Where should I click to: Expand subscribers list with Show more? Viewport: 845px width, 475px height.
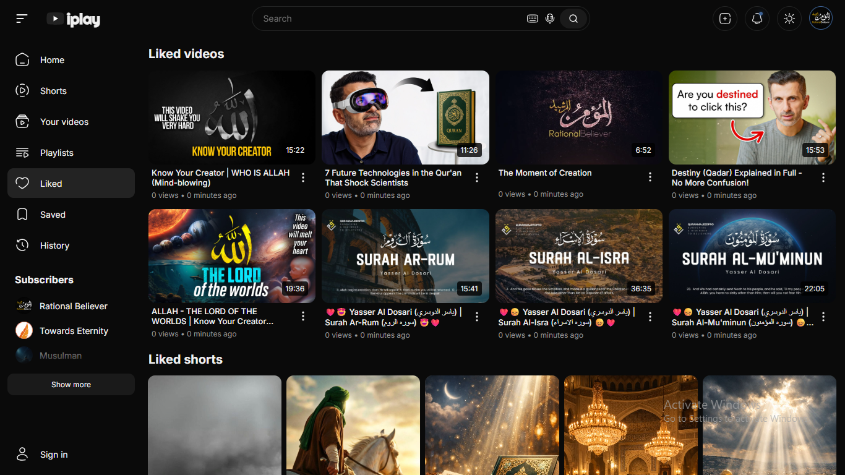(71, 385)
